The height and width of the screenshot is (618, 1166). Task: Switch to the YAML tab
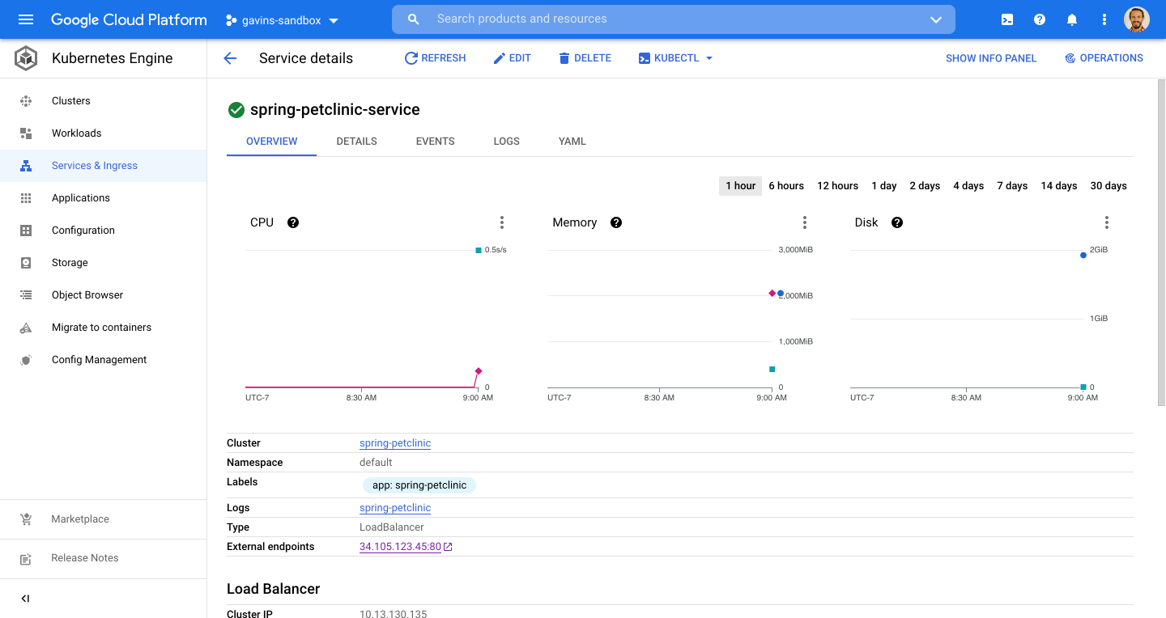(572, 142)
